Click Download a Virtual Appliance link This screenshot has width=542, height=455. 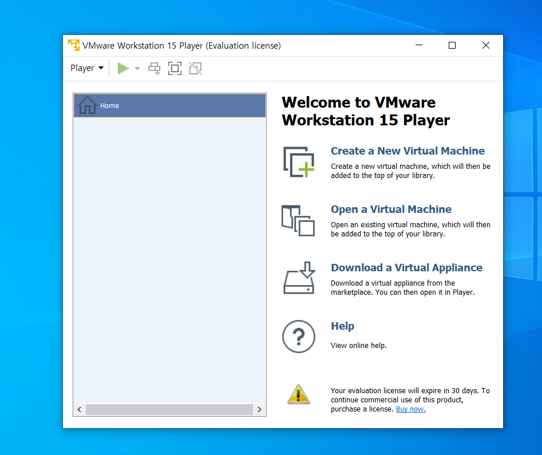point(406,268)
